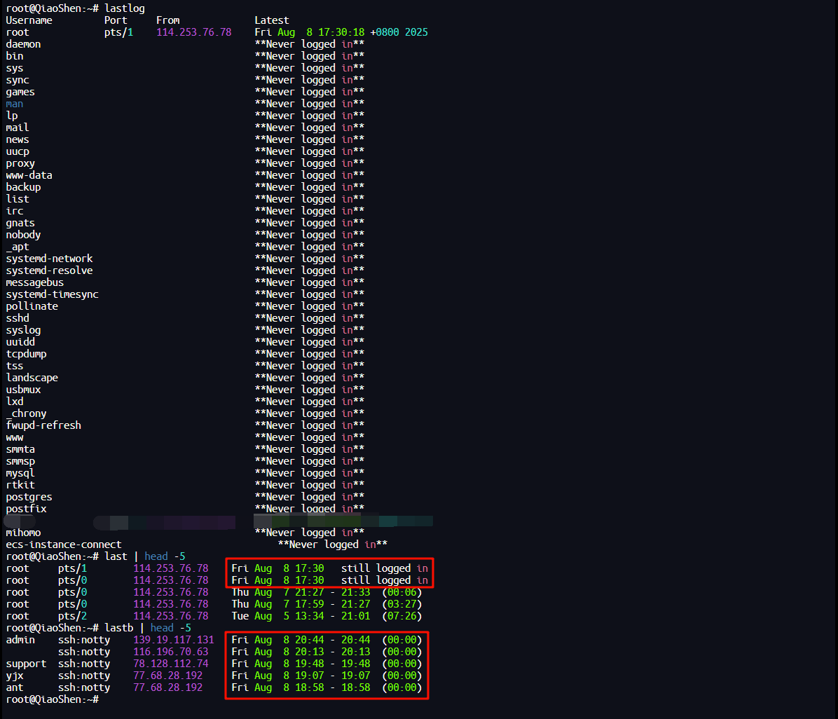The height and width of the screenshot is (719, 838).
Task: Select the www-data username in the list
Action: click(29, 175)
